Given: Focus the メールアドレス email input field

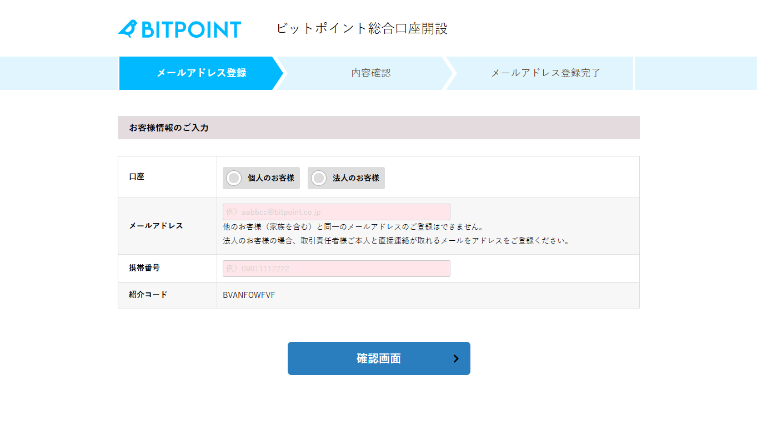Looking at the screenshot, I should click(336, 212).
